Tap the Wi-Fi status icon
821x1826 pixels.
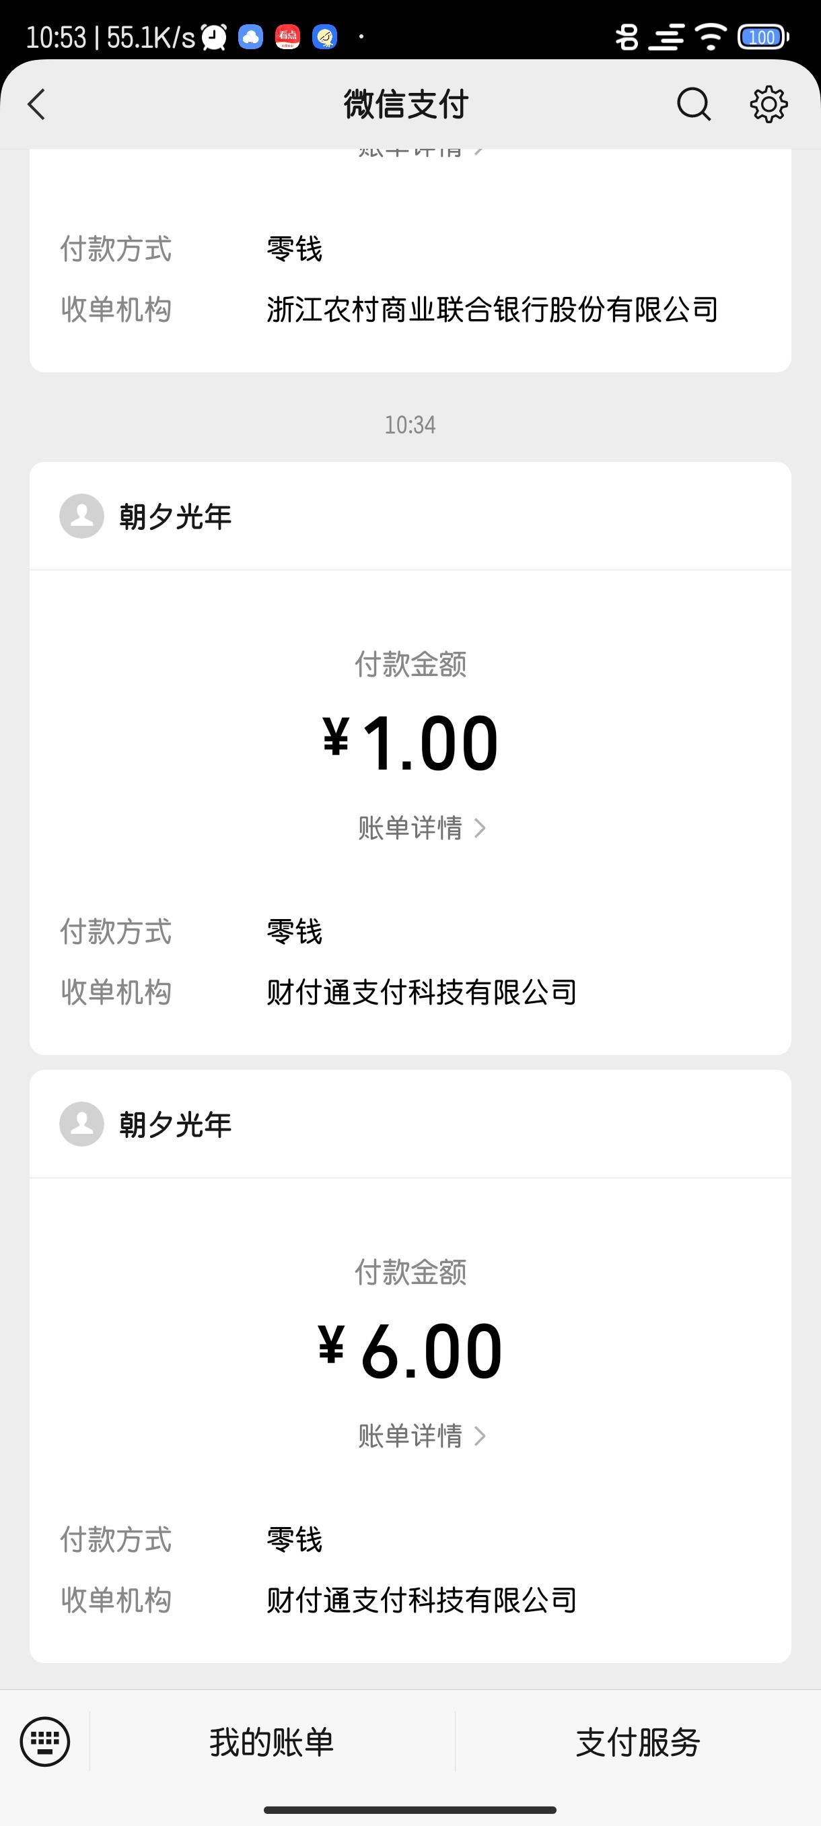click(711, 37)
